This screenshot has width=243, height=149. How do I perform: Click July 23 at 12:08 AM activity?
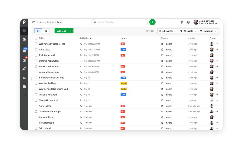click(x=91, y=44)
